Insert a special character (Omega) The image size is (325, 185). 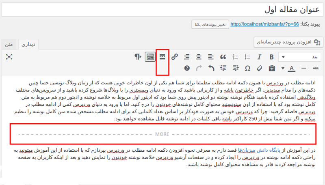(247, 68)
